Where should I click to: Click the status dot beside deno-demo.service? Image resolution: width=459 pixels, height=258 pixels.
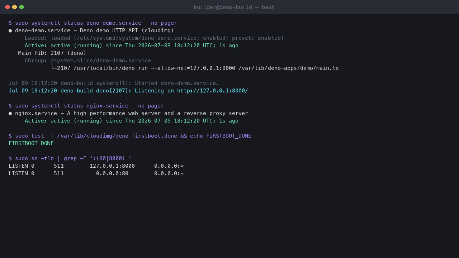tap(10, 30)
